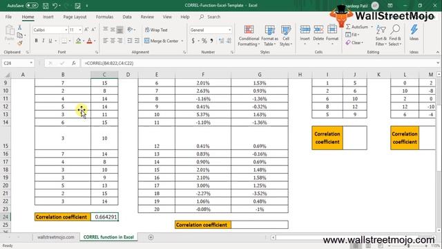Click Decrease Indent icon

(130, 41)
